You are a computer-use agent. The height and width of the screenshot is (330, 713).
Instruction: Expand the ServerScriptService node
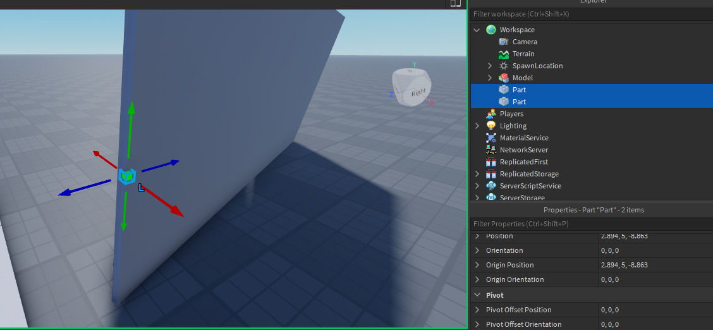(477, 186)
